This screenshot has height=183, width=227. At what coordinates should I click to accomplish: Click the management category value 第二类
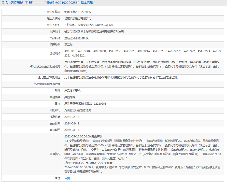(x=68, y=45)
